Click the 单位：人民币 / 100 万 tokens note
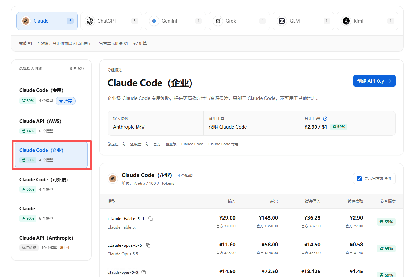This screenshot has width=413, height=277. [148, 183]
